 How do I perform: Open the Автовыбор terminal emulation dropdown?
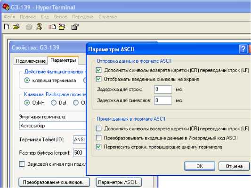tap(52, 126)
